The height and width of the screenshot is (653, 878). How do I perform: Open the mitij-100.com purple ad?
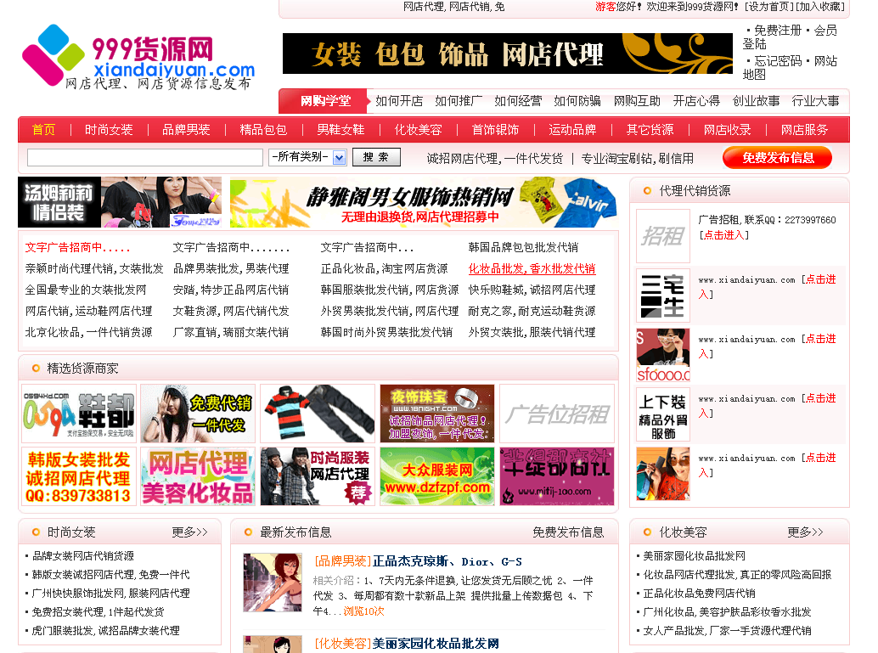click(556, 476)
